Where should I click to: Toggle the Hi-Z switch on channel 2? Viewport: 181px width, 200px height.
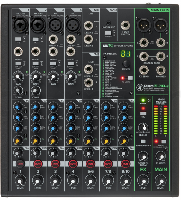click(36, 39)
